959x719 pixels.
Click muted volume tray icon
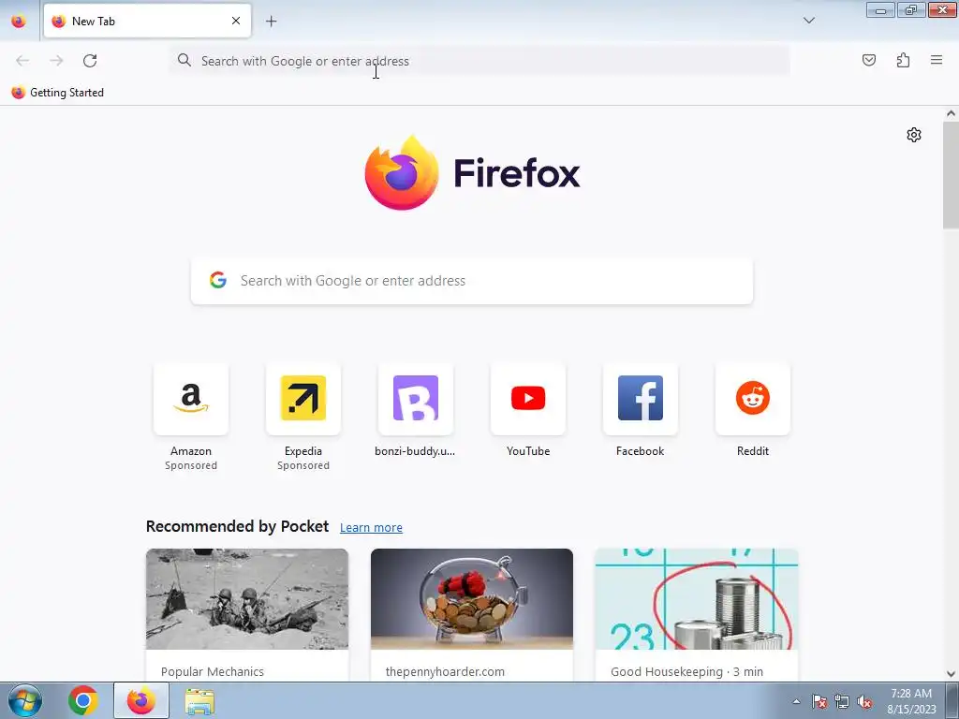(864, 701)
